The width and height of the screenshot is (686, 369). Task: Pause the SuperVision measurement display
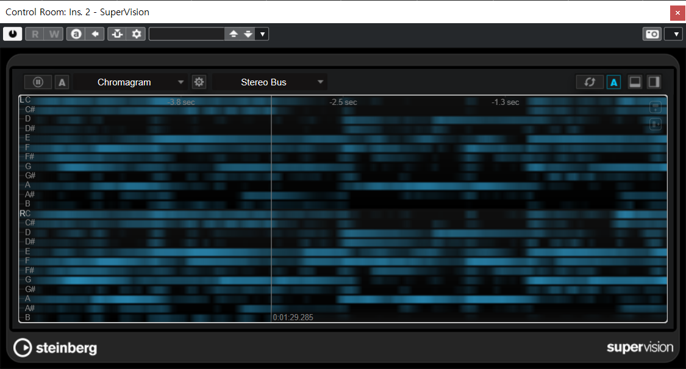[x=38, y=82]
